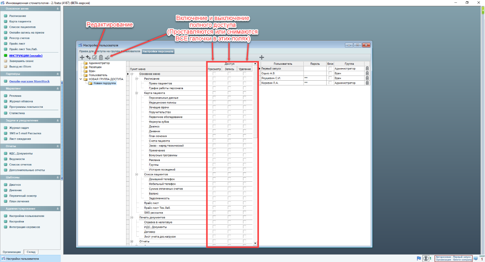Click the edit group pencil icon
The image size is (485, 262).
point(95,58)
